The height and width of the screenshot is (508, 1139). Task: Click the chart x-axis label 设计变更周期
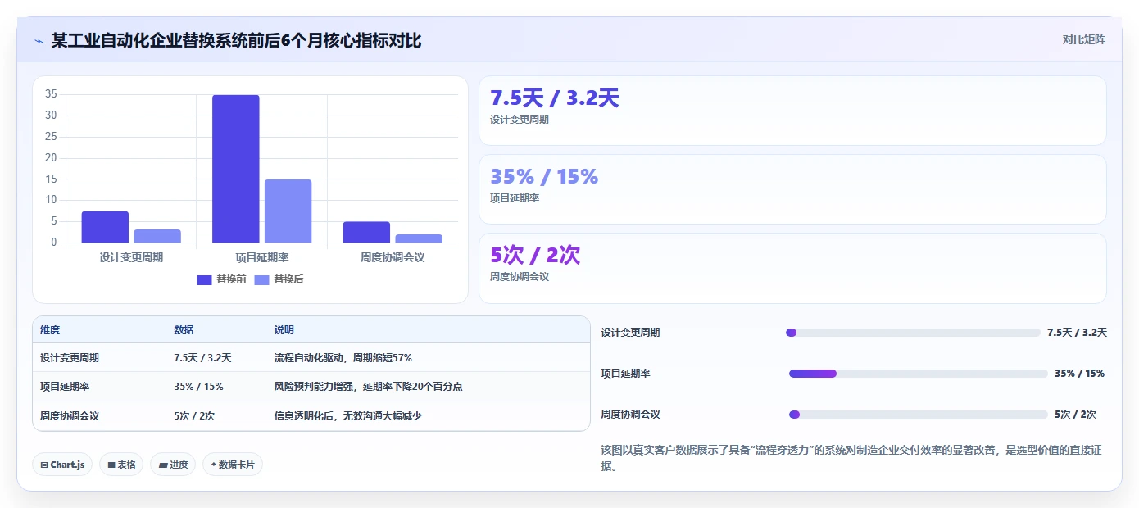coord(131,257)
